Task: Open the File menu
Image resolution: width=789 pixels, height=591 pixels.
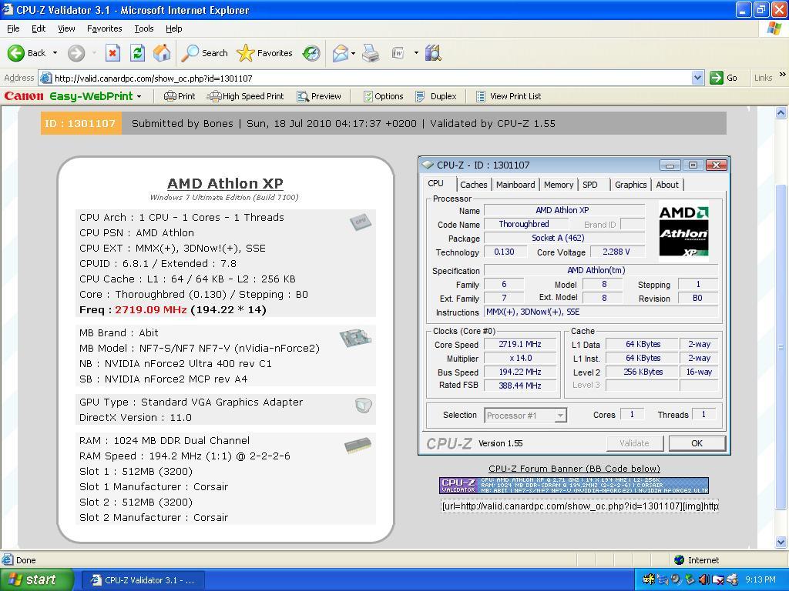Action: (x=13, y=28)
